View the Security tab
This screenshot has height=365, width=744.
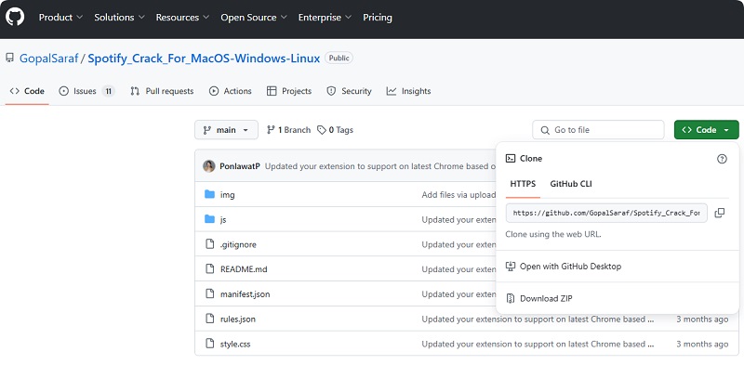pyautogui.click(x=350, y=91)
